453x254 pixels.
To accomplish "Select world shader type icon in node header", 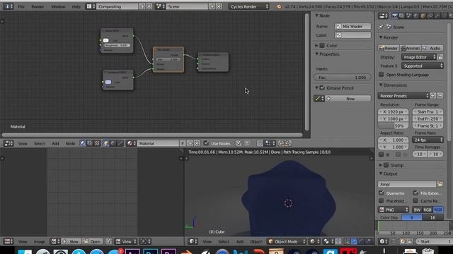I will 113,143.
